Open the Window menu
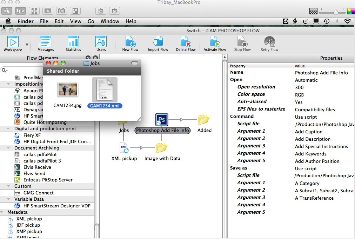This screenshot has height=239, width=355. tap(110, 21)
